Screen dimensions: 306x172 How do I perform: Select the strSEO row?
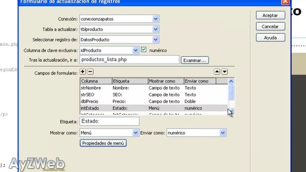tap(154, 95)
